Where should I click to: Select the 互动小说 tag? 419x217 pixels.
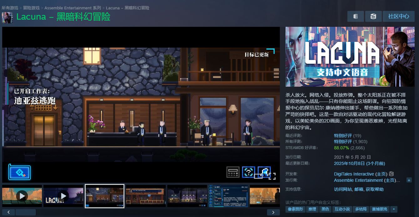[342, 209]
